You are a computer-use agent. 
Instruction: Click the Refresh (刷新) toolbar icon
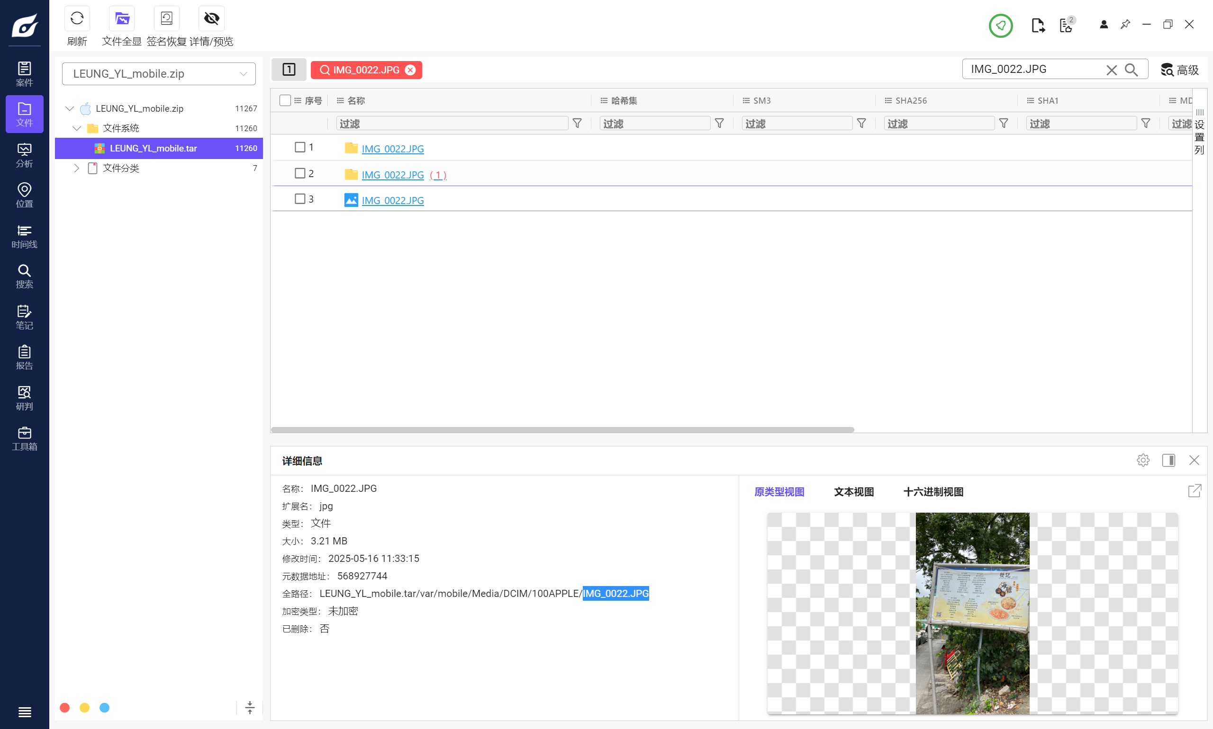77,18
